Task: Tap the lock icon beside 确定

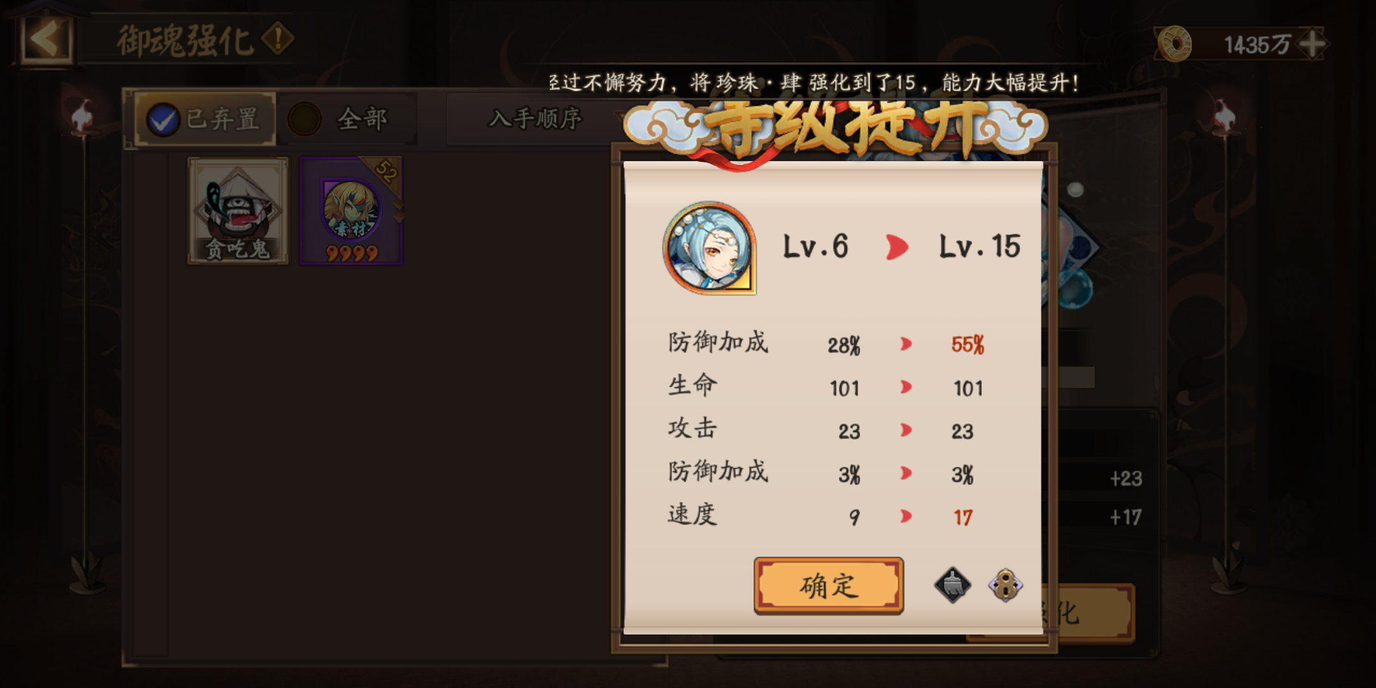Action: 1006,585
